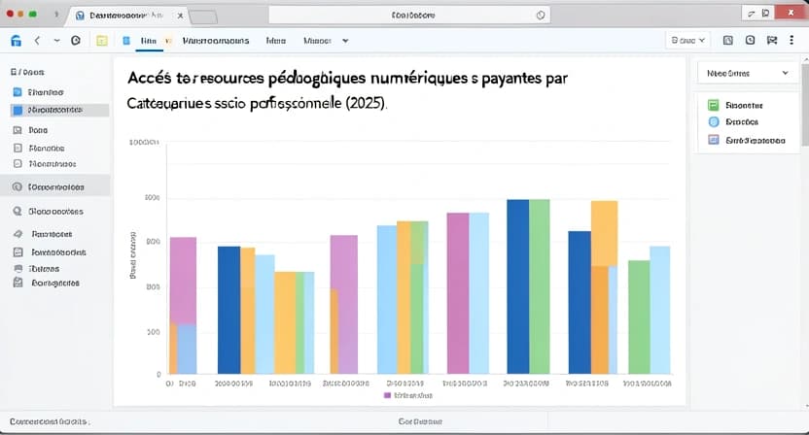Expand the chevron after the toolbar menus
This screenshot has height=435, width=809.
point(345,40)
